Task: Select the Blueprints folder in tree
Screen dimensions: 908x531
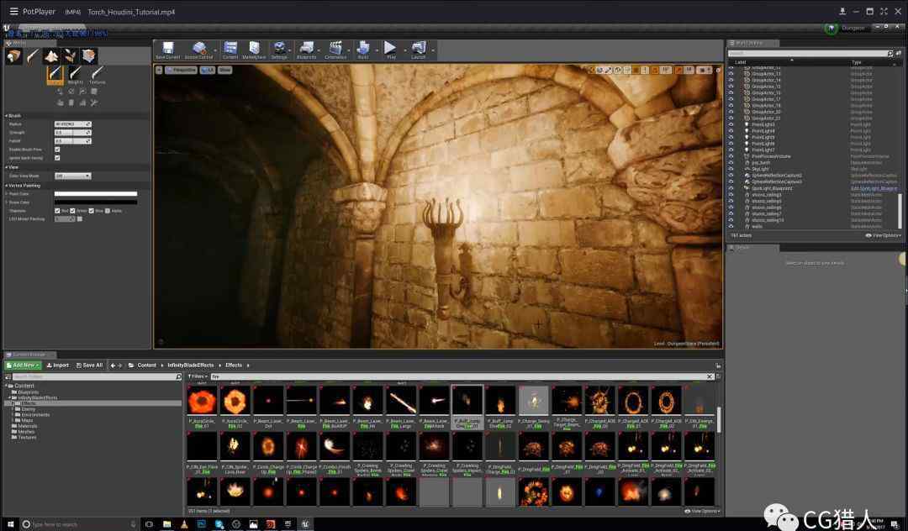Action: [28, 392]
